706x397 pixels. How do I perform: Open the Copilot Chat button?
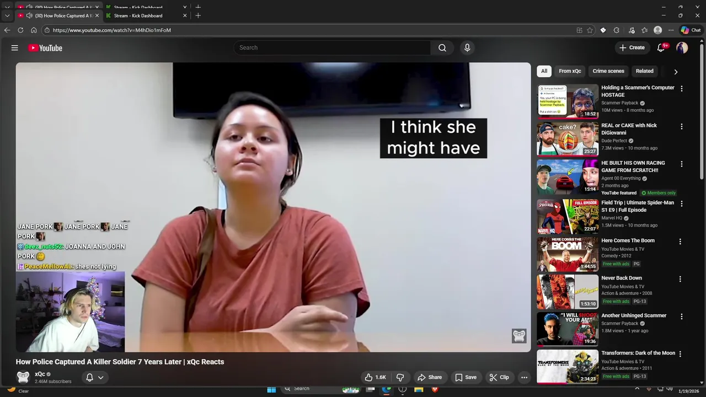(x=691, y=30)
